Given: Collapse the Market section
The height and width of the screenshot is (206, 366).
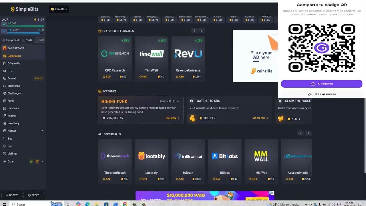Looking at the screenshot, I should coord(42,131).
